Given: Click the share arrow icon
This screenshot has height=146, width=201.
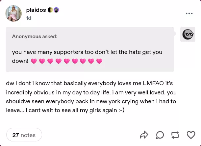Looking at the screenshot, I should coord(144,135).
